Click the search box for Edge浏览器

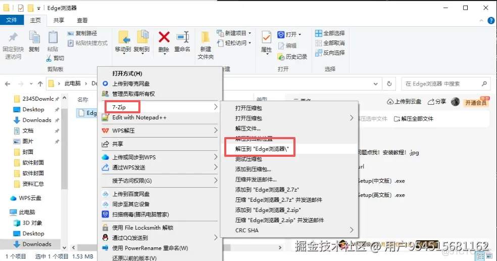coord(445,84)
